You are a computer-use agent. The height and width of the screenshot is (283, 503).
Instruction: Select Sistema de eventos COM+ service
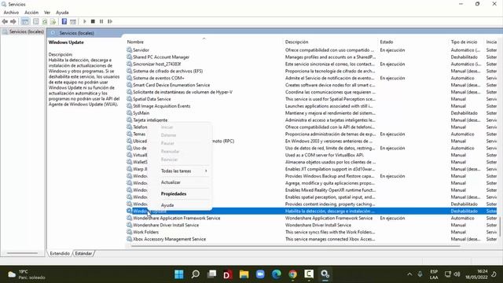pos(159,78)
